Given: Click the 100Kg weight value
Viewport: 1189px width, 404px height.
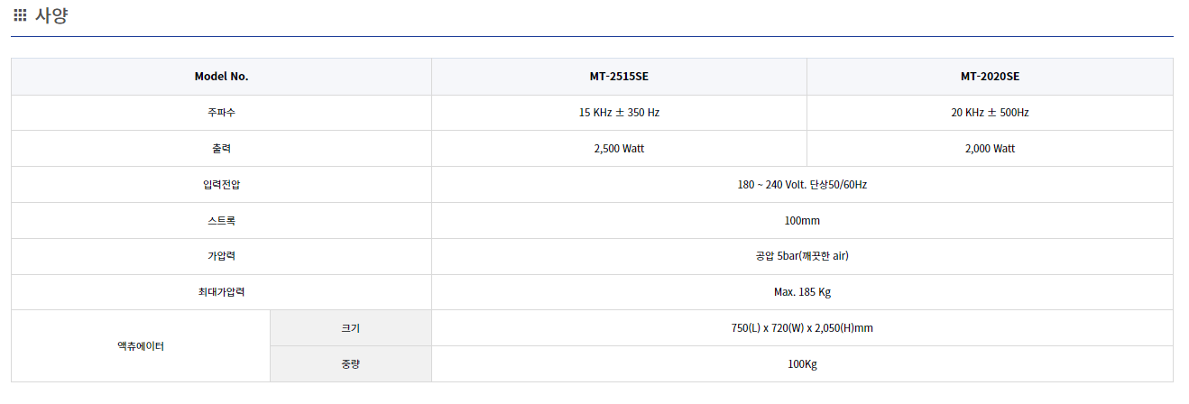Looking at the screenshot, I should [x=802, y=364].
